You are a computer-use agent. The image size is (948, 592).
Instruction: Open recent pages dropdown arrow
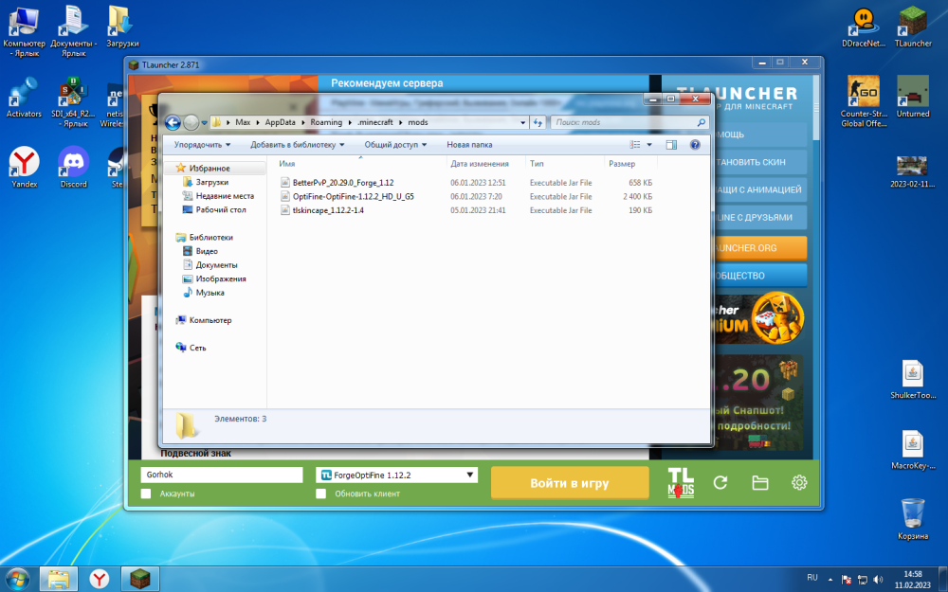tap(205, 122)
